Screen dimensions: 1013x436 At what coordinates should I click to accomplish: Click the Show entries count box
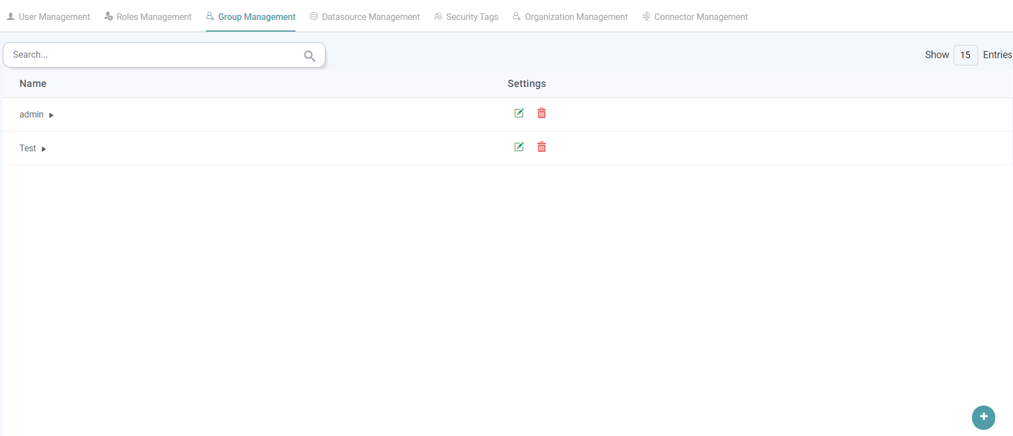(965, 55)
